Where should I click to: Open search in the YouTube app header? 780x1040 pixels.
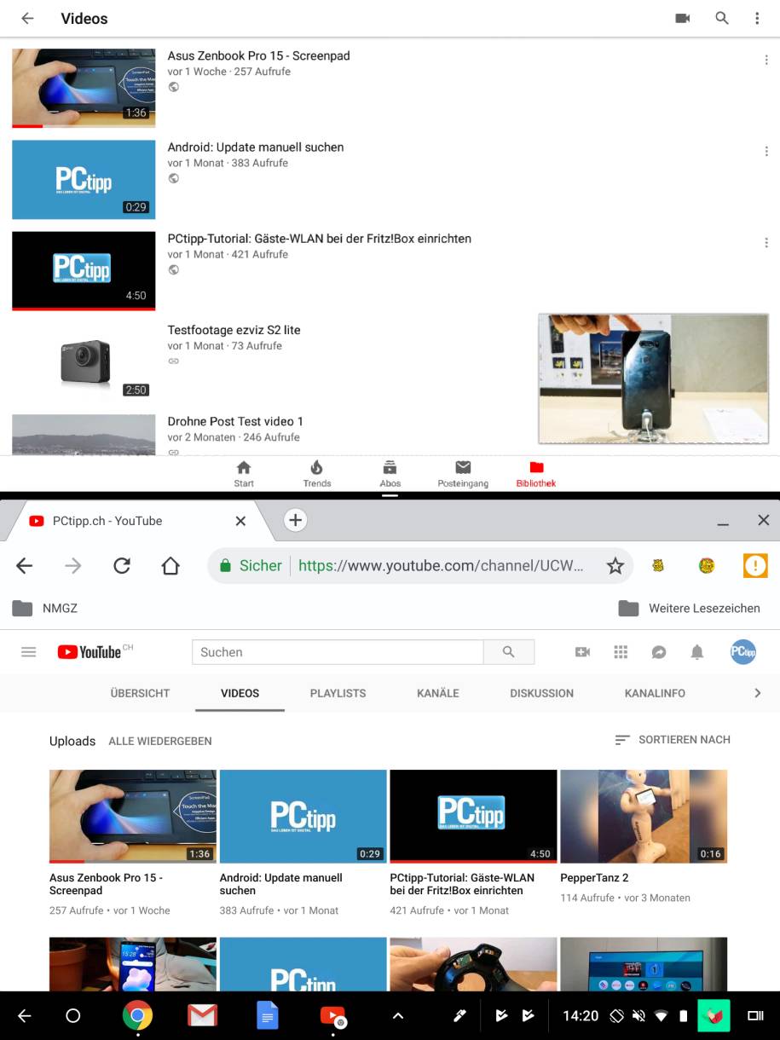pos(722,18)
